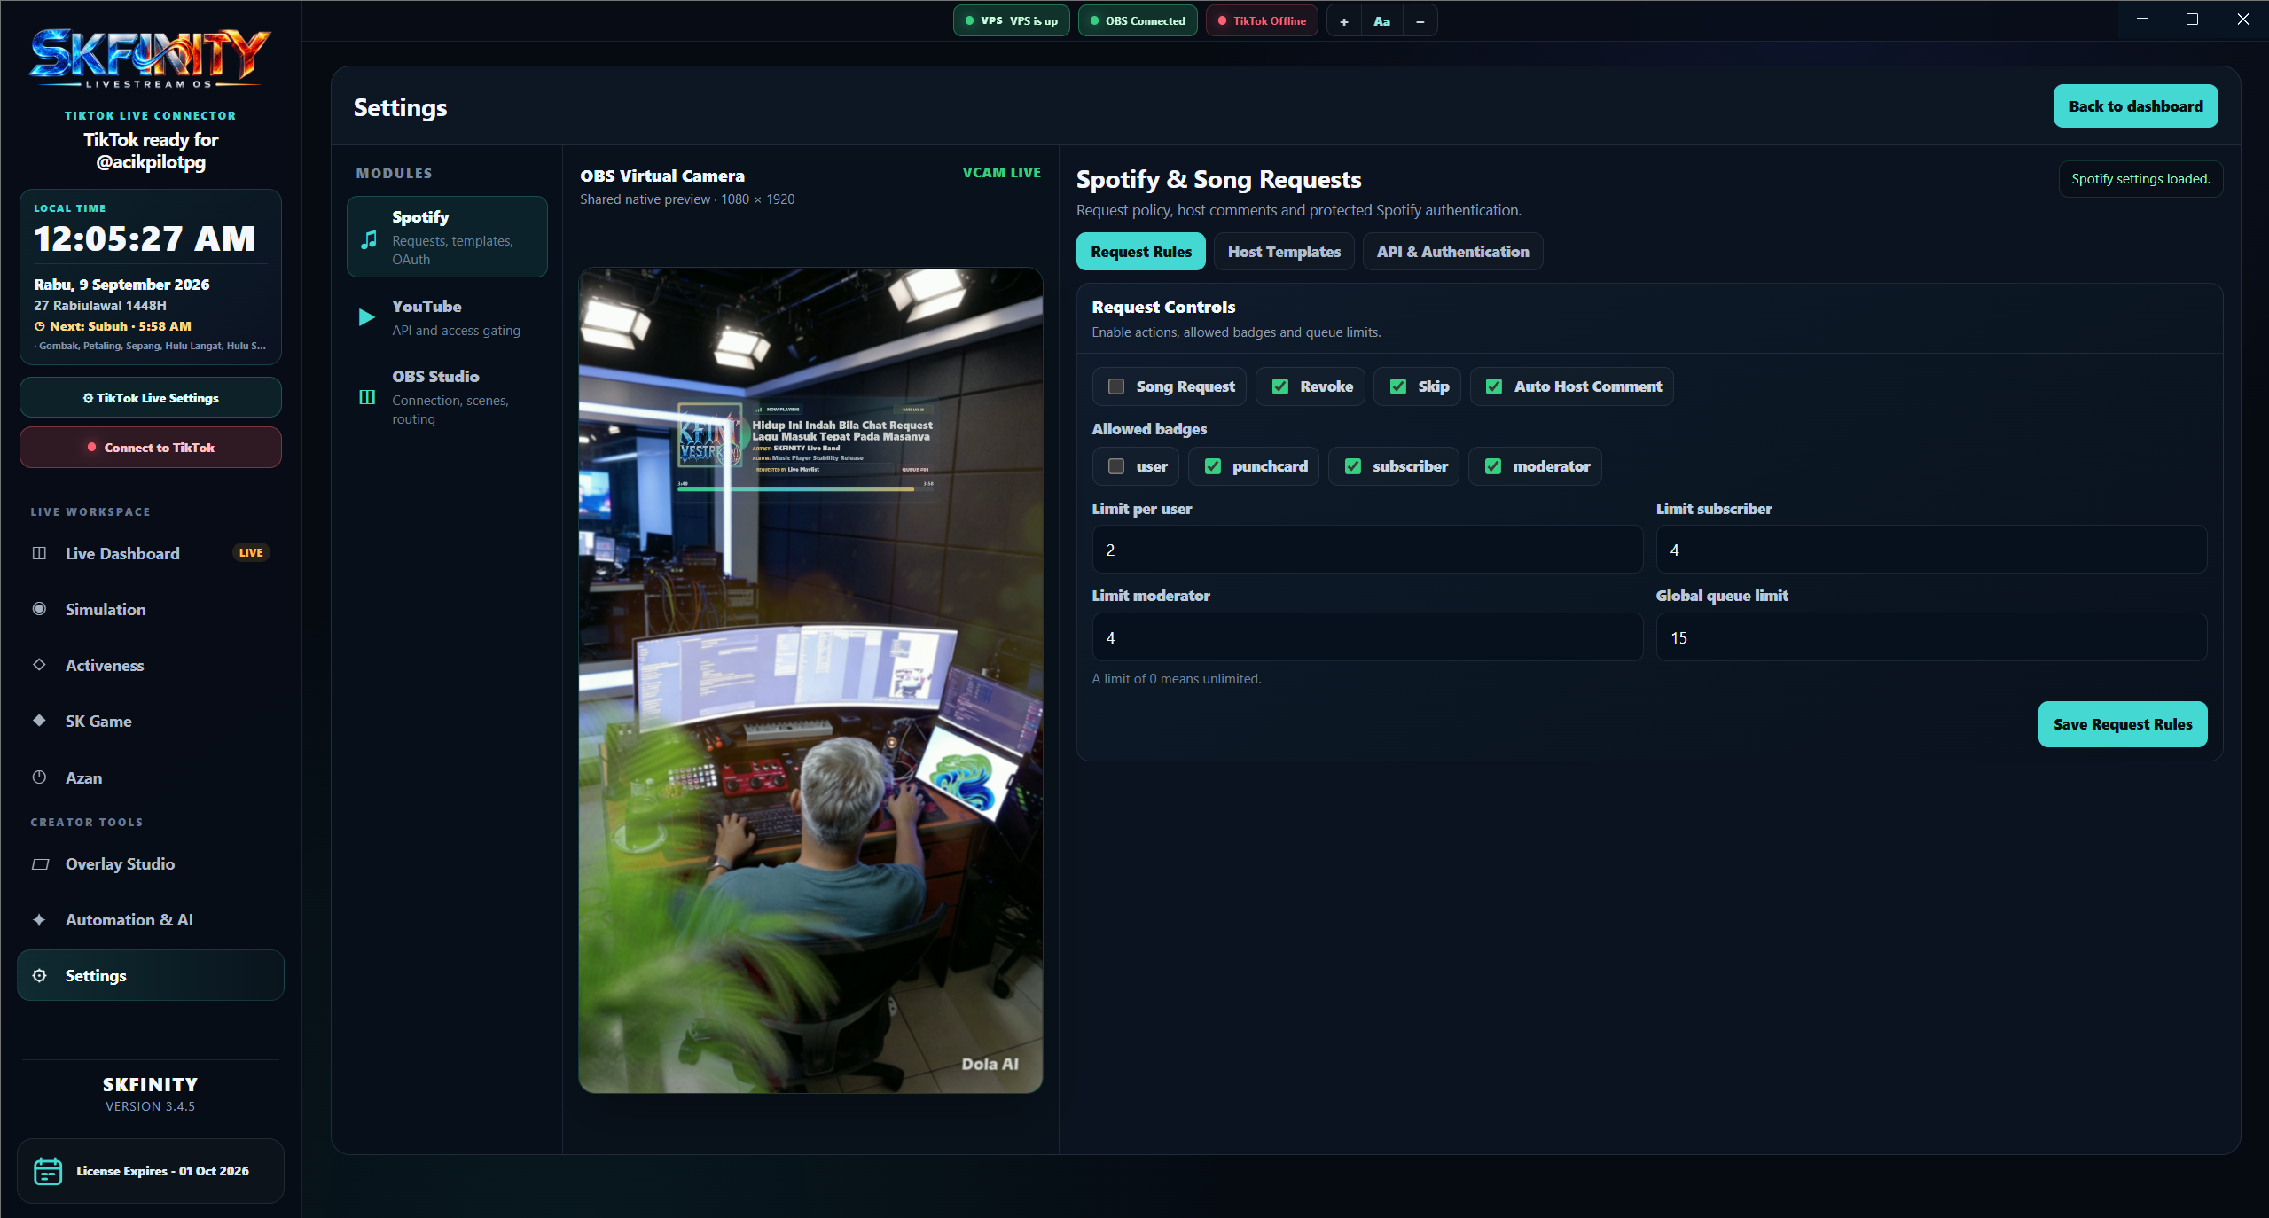
Task: Click the clock icon beside Next: Subuh
Action: 39,326
